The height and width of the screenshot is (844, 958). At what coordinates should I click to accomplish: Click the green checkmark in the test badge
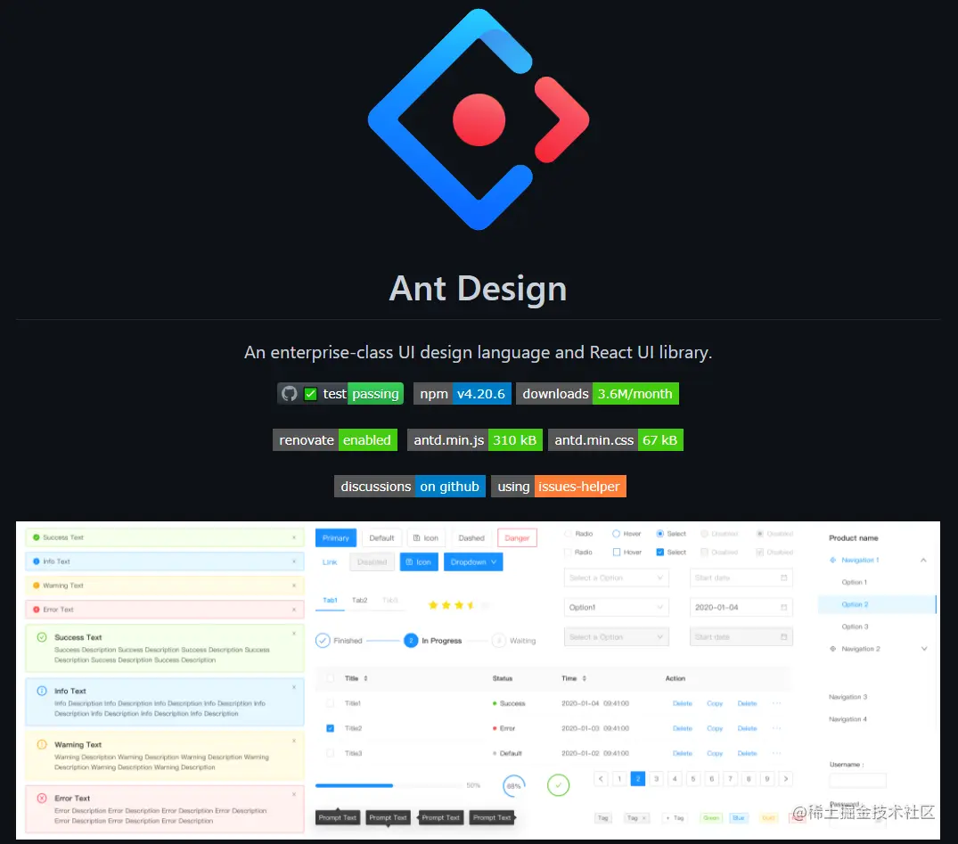pyautogui.click(x=310, y=394)
